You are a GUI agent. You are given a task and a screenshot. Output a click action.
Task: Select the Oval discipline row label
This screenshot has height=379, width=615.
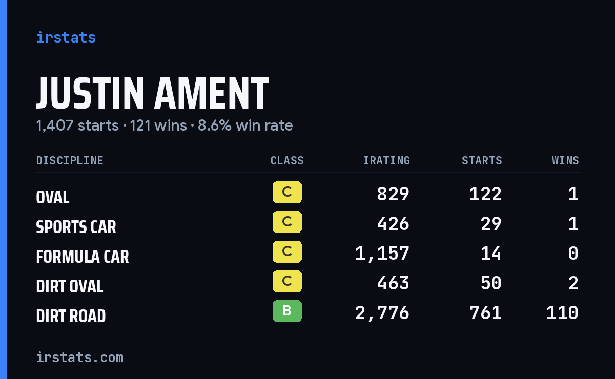coord(53,197)
